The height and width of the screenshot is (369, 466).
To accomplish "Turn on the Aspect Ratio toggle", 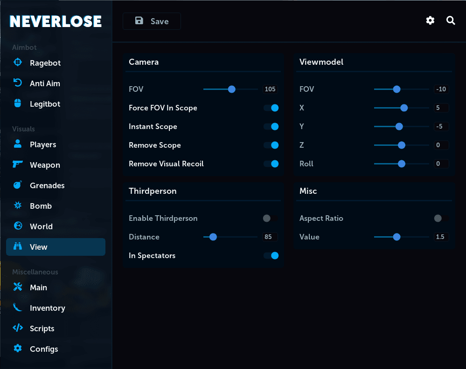I will coord(442,219).
